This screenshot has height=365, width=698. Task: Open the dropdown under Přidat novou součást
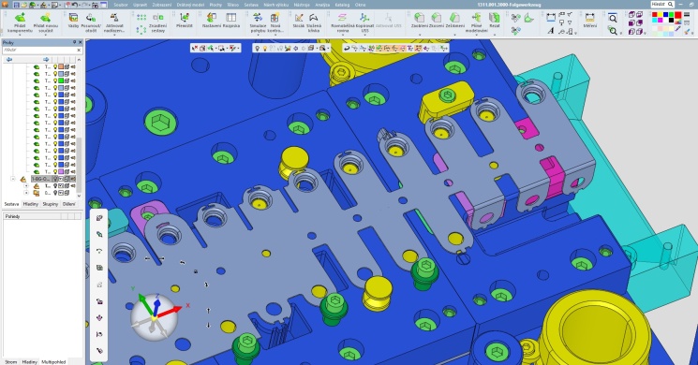pyautogui.click(x=45, y=36)
